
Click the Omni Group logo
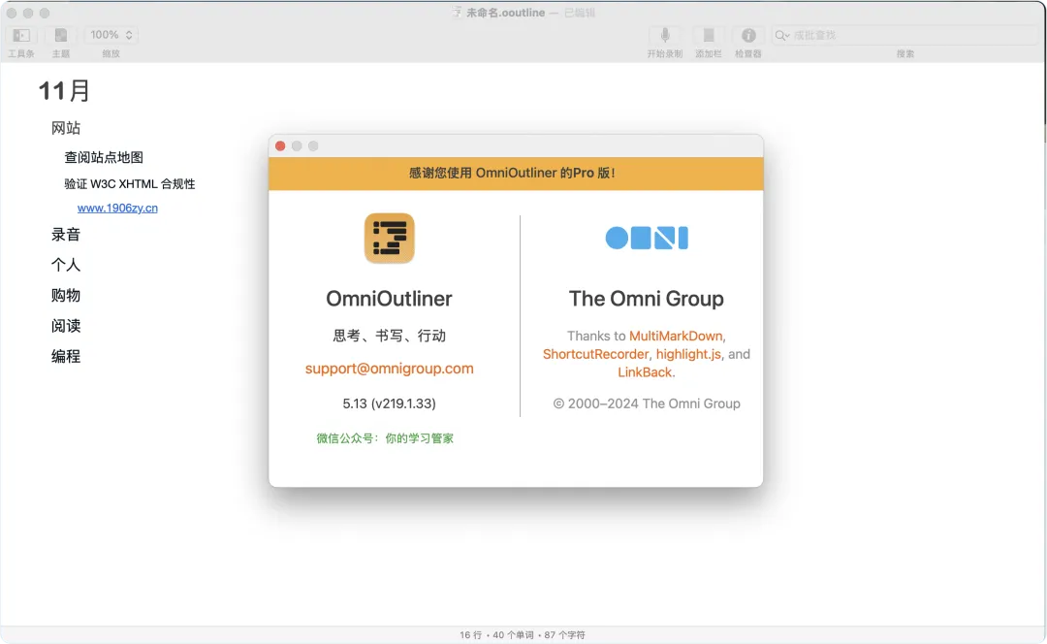647,238
